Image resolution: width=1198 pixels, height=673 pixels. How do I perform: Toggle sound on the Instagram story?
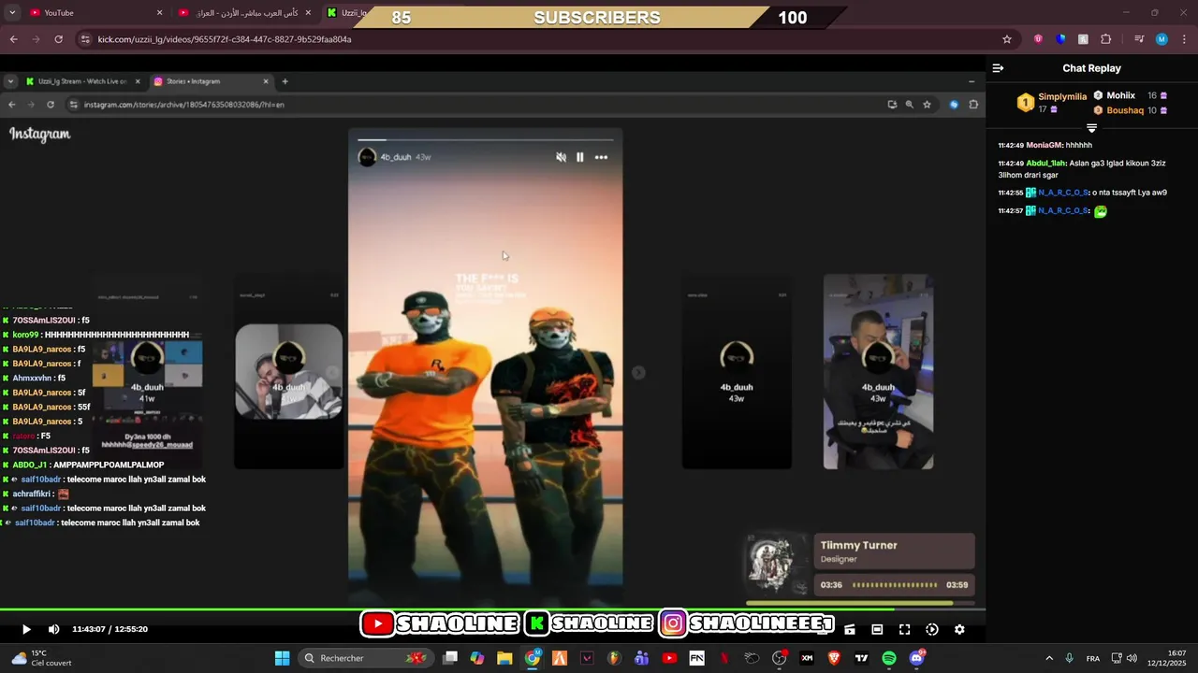(x=561, y=157)
